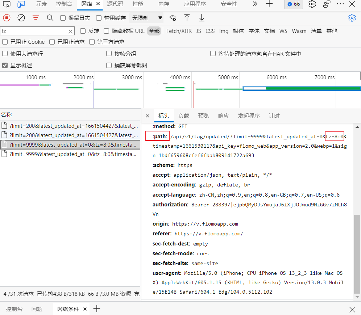This screenshot has height=315, width=361.
Task: Expand the hidden DevTools panels chevron
Action: [x=255, y=4]
